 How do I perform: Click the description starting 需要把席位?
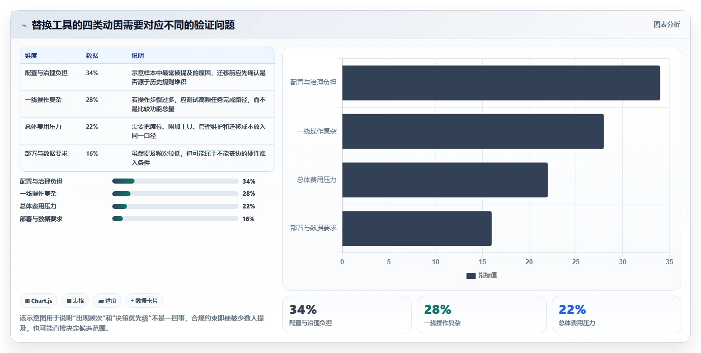(x=198, y=131)
